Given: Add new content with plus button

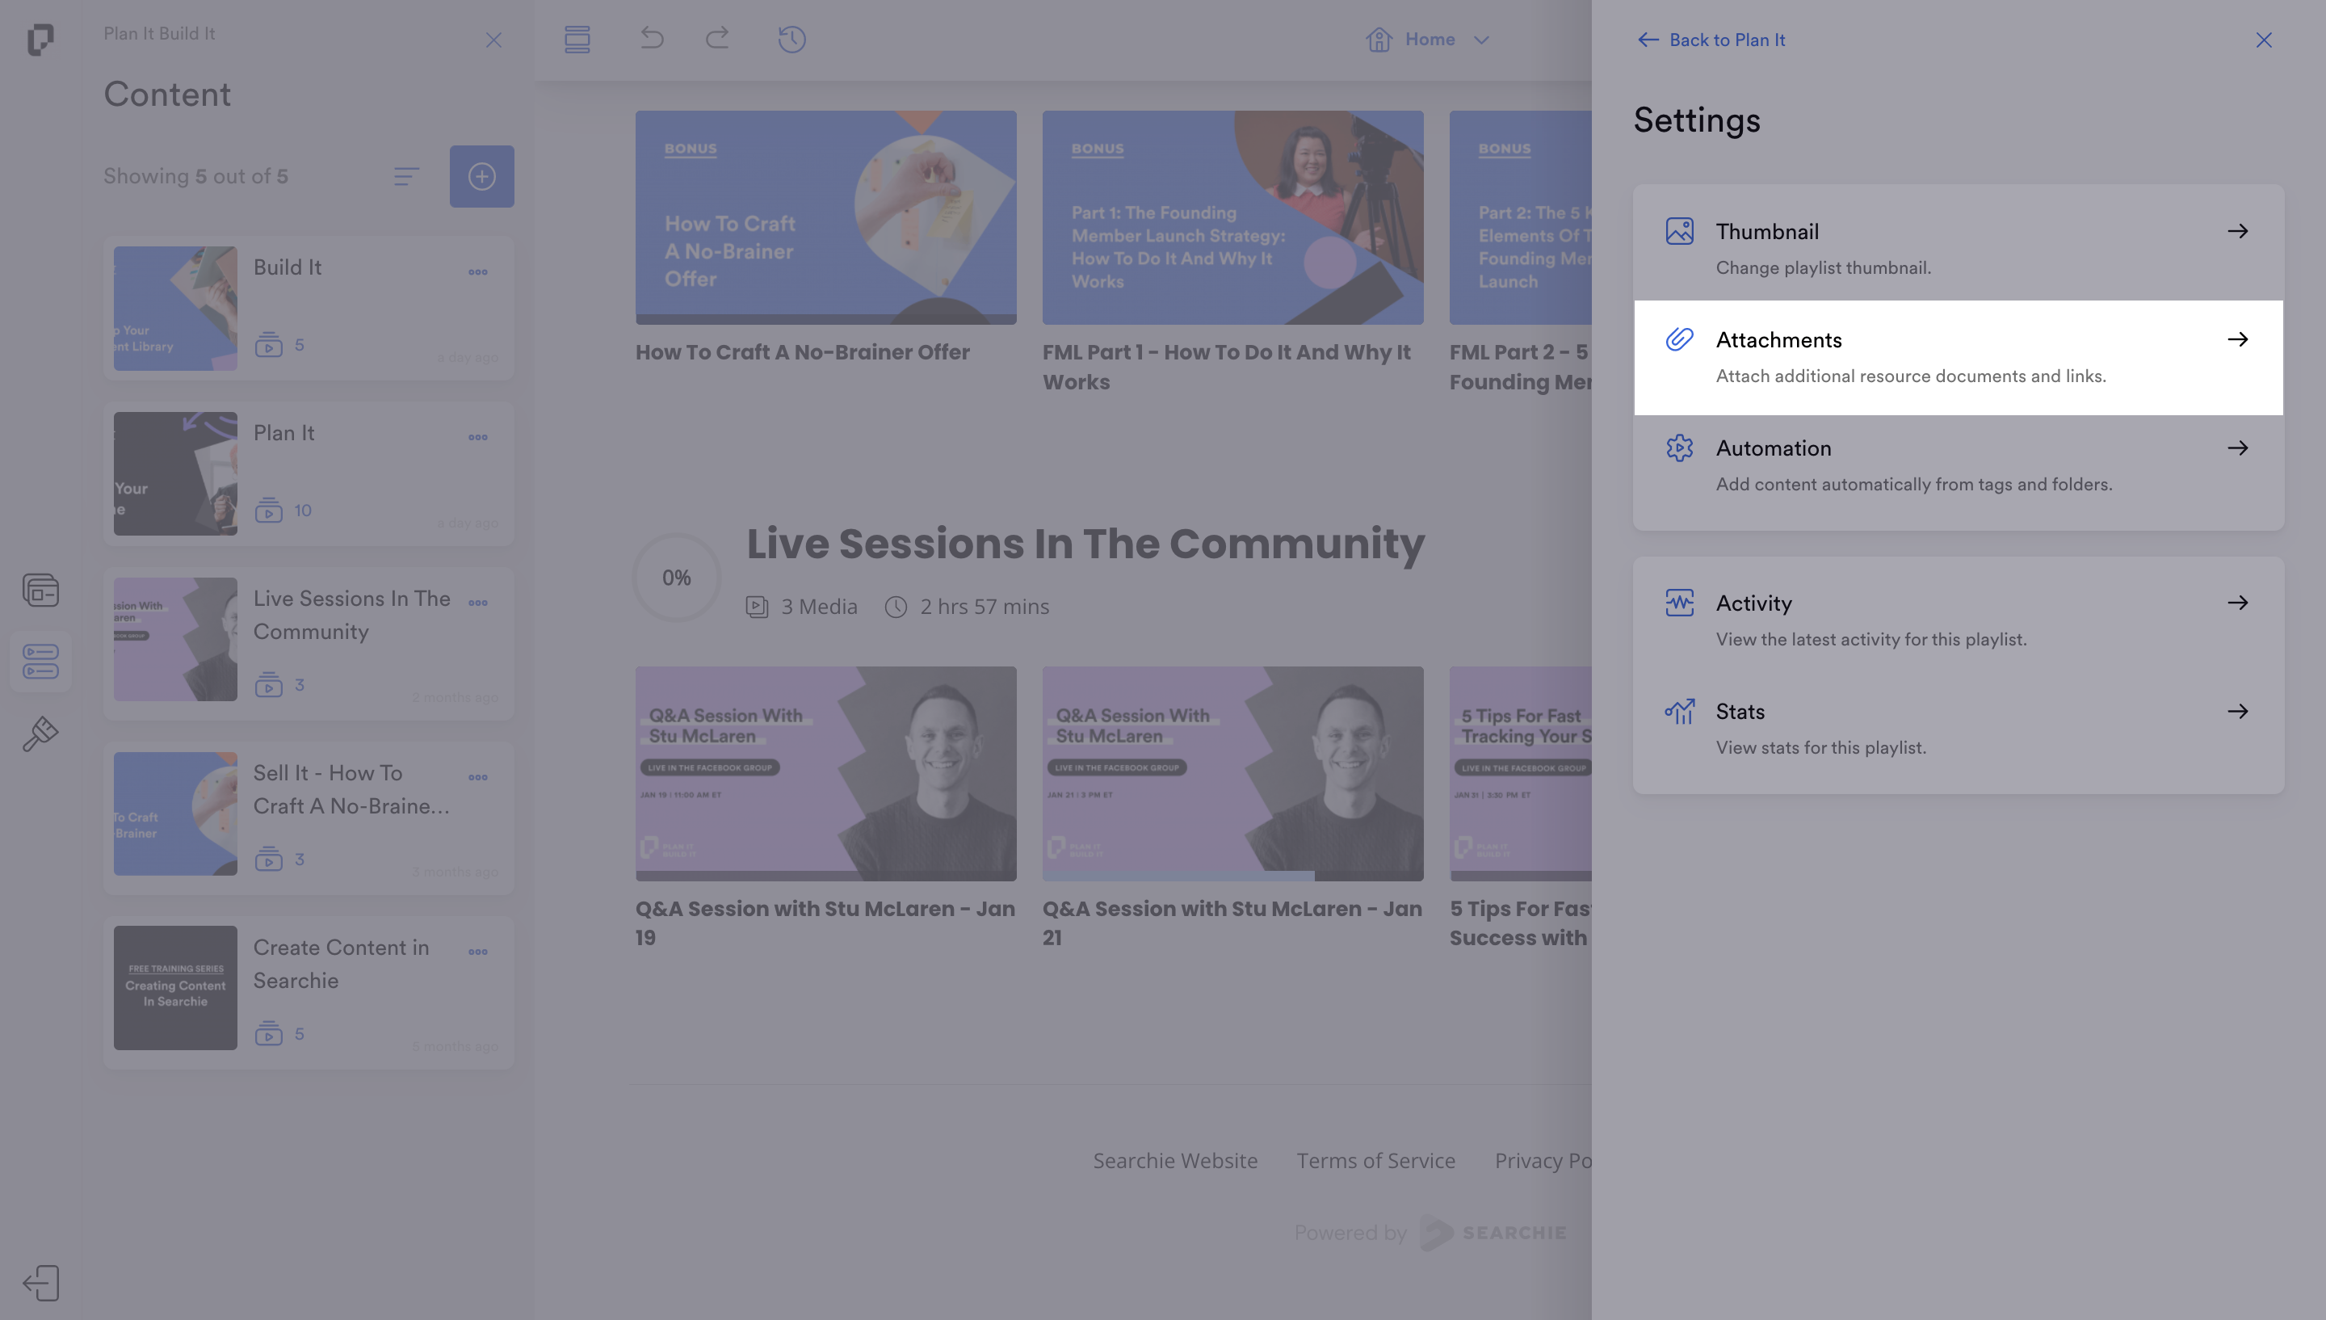Looking at the screenshot, I should 482,177.
